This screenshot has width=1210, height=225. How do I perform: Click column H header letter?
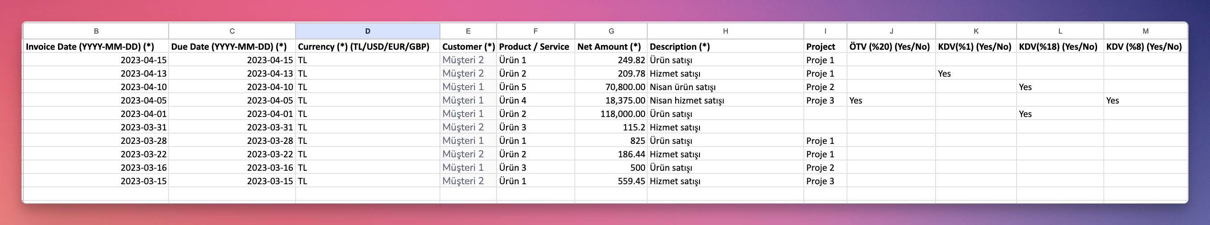pyautogui.click(x=725, y=31)
